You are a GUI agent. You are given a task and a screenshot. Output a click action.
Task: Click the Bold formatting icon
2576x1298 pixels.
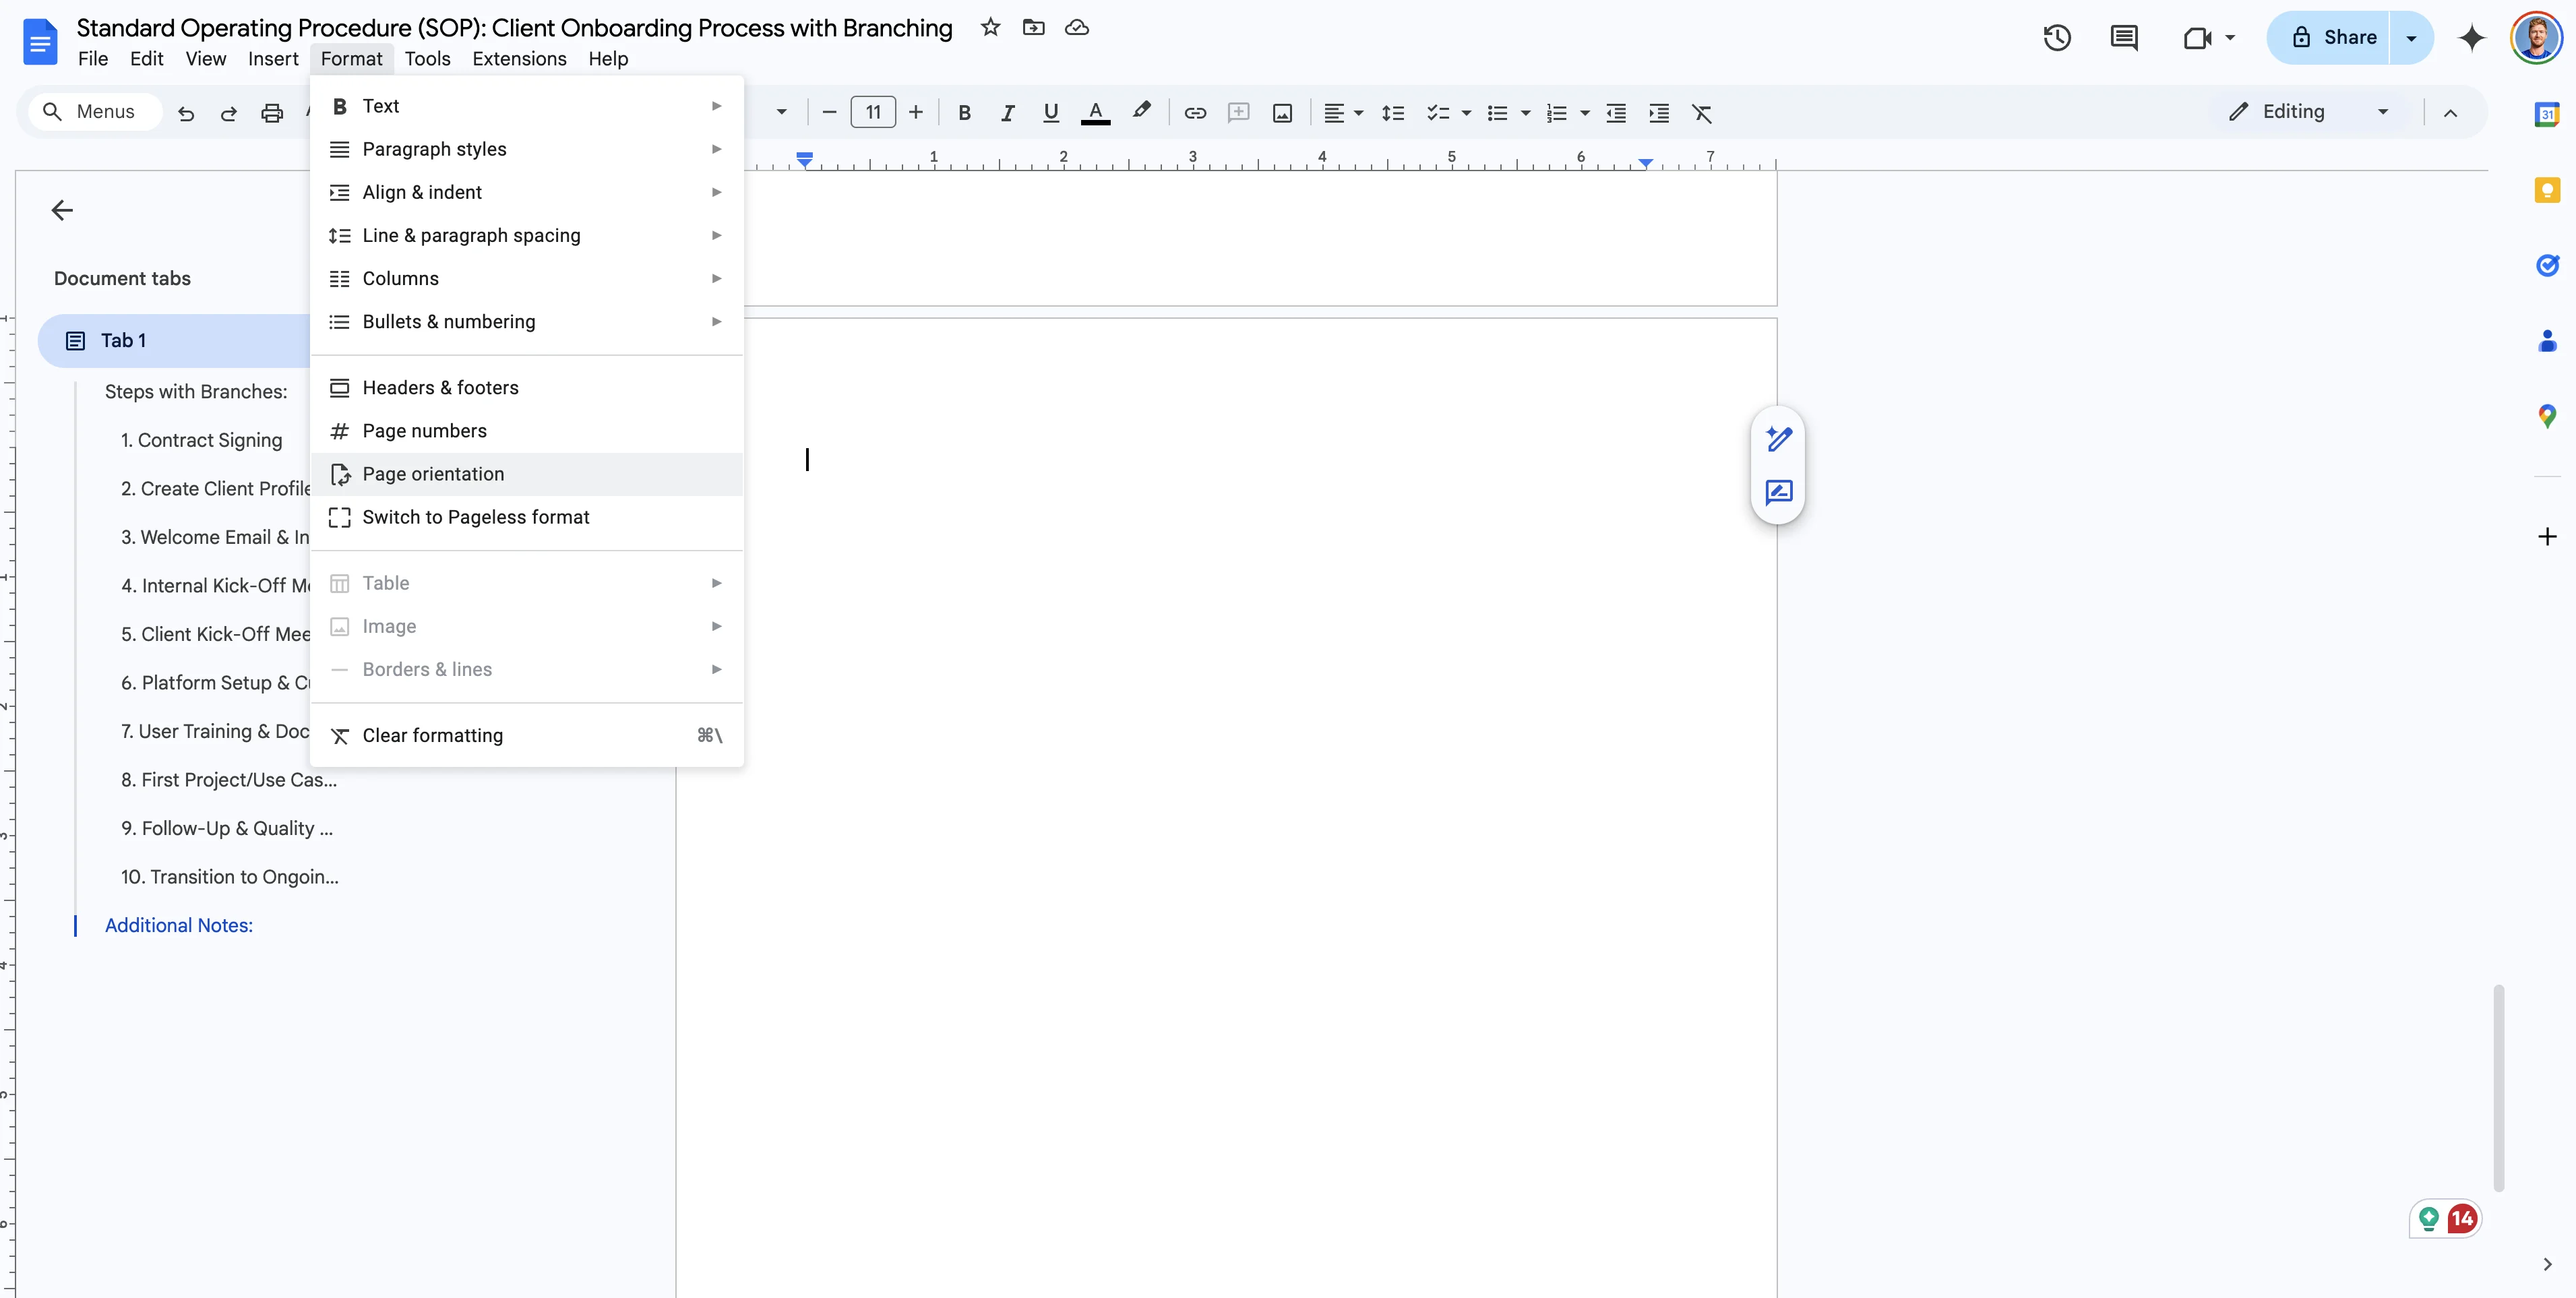[964, 113]
